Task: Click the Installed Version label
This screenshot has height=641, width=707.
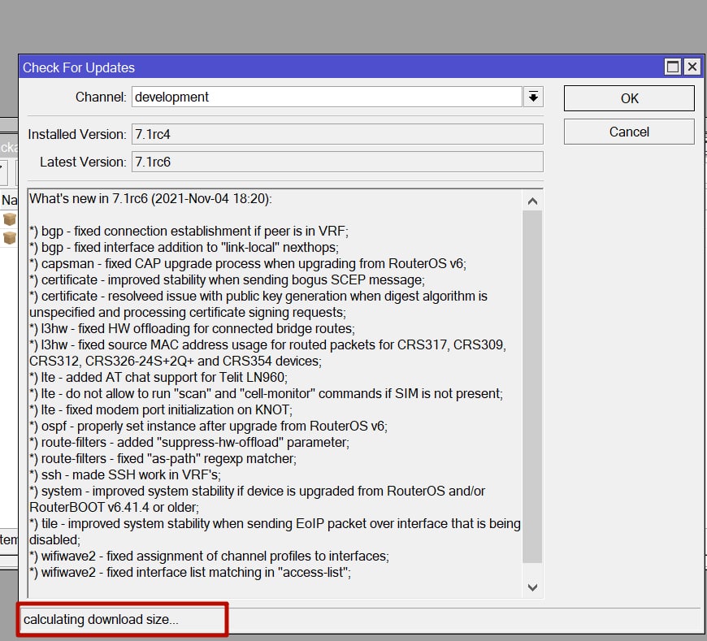Action: pyautogui.click(x=77, y=134)
